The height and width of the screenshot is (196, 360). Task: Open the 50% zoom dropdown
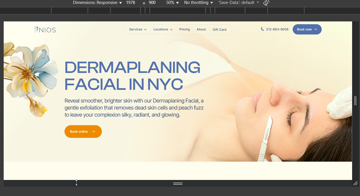pos(172,3)
